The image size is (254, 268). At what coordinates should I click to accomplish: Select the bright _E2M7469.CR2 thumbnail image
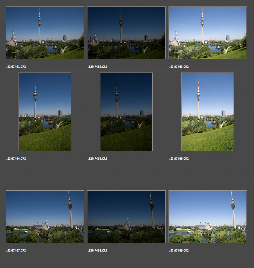(208, 217)
